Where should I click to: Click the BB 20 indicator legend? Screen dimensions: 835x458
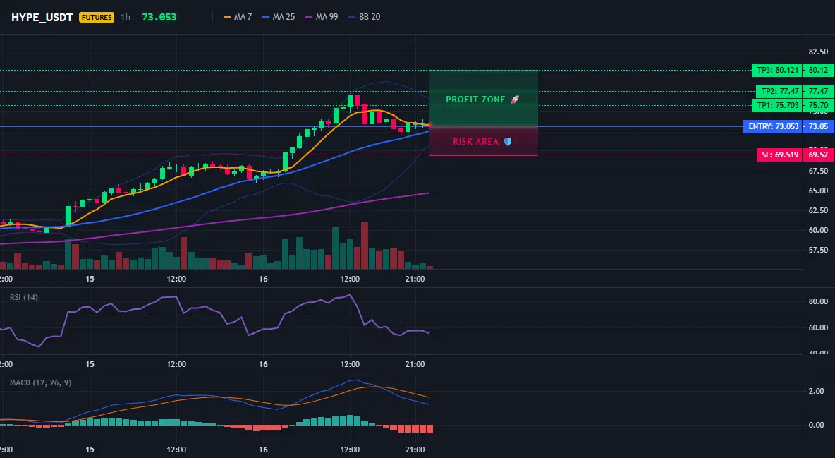coord(364,17)
